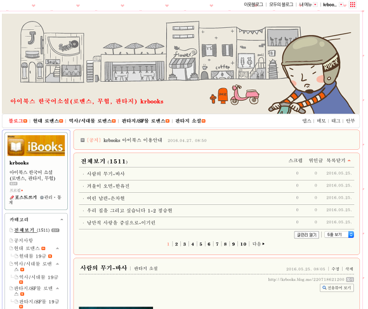Click magnifier icon in 전용뷰어 보기 button

[324, 287]
